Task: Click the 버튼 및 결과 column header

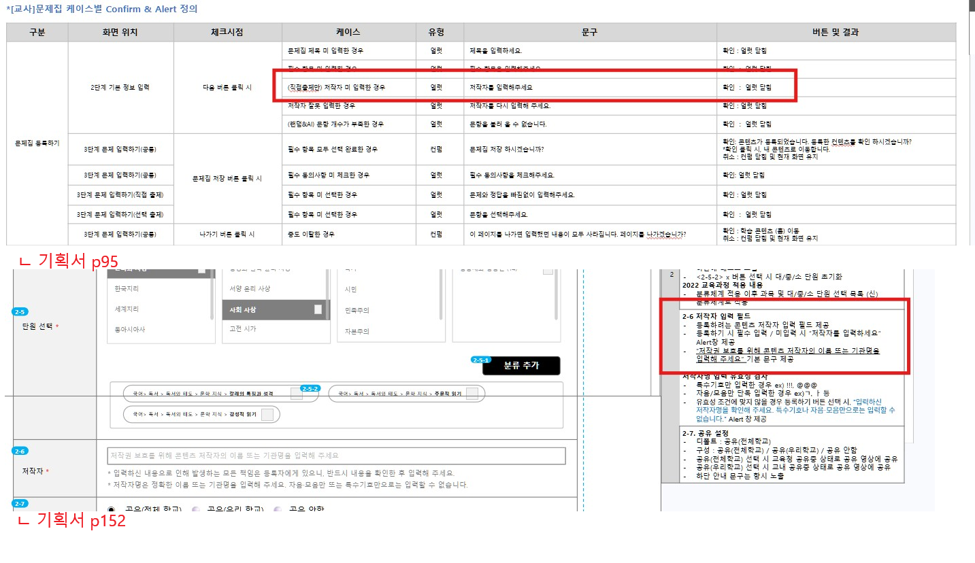Action: (x=836, y=32)
